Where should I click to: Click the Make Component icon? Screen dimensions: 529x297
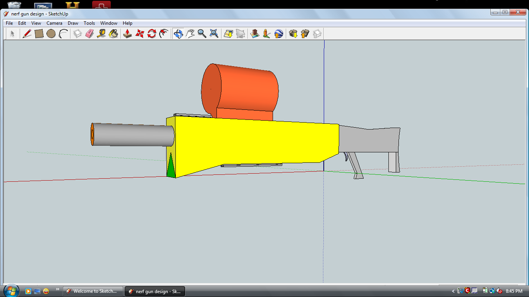(77, 34)
